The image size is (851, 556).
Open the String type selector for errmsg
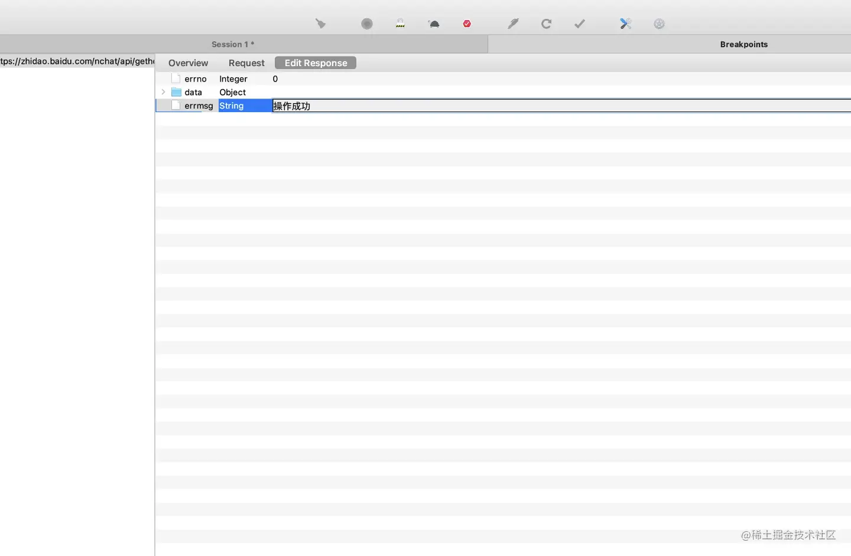(x=245, y=106)
